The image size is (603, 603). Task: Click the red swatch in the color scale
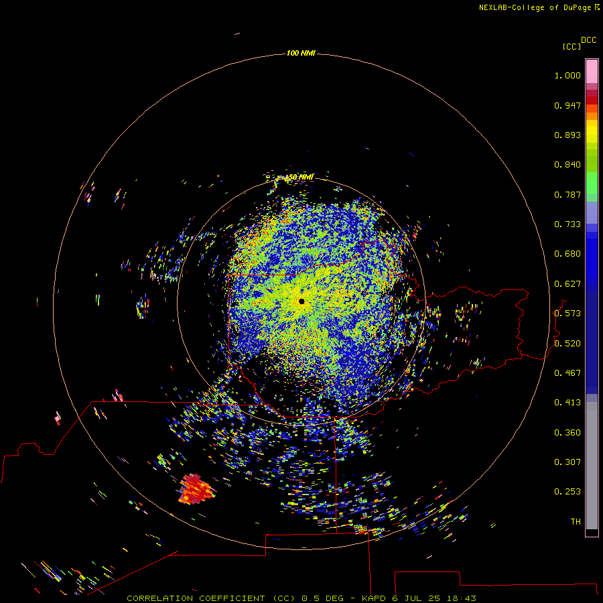pos(592,100)
